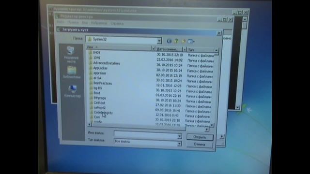Click the file list scroll-right arrow

point(207,130)
